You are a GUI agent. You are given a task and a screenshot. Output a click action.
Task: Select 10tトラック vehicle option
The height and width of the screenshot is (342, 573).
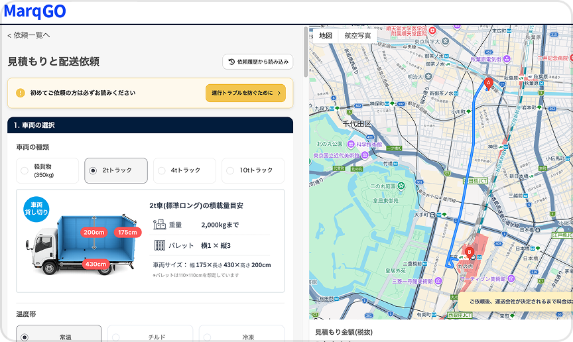point(253,170)
